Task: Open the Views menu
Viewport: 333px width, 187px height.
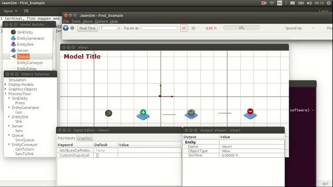Action: coord(87,21)
